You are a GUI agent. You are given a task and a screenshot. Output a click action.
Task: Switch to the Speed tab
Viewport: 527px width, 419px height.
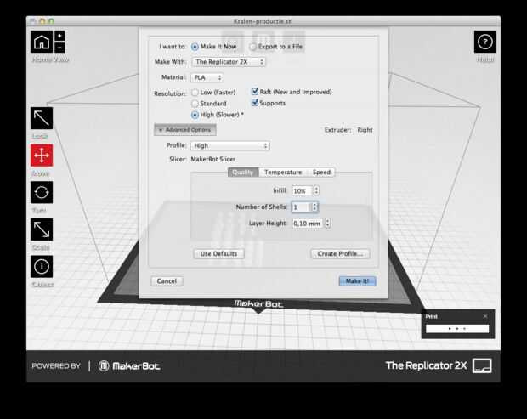tap(321, 173)
